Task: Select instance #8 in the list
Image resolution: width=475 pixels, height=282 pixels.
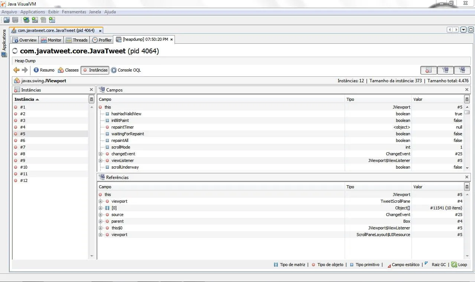Action: (x=50, y=154)
